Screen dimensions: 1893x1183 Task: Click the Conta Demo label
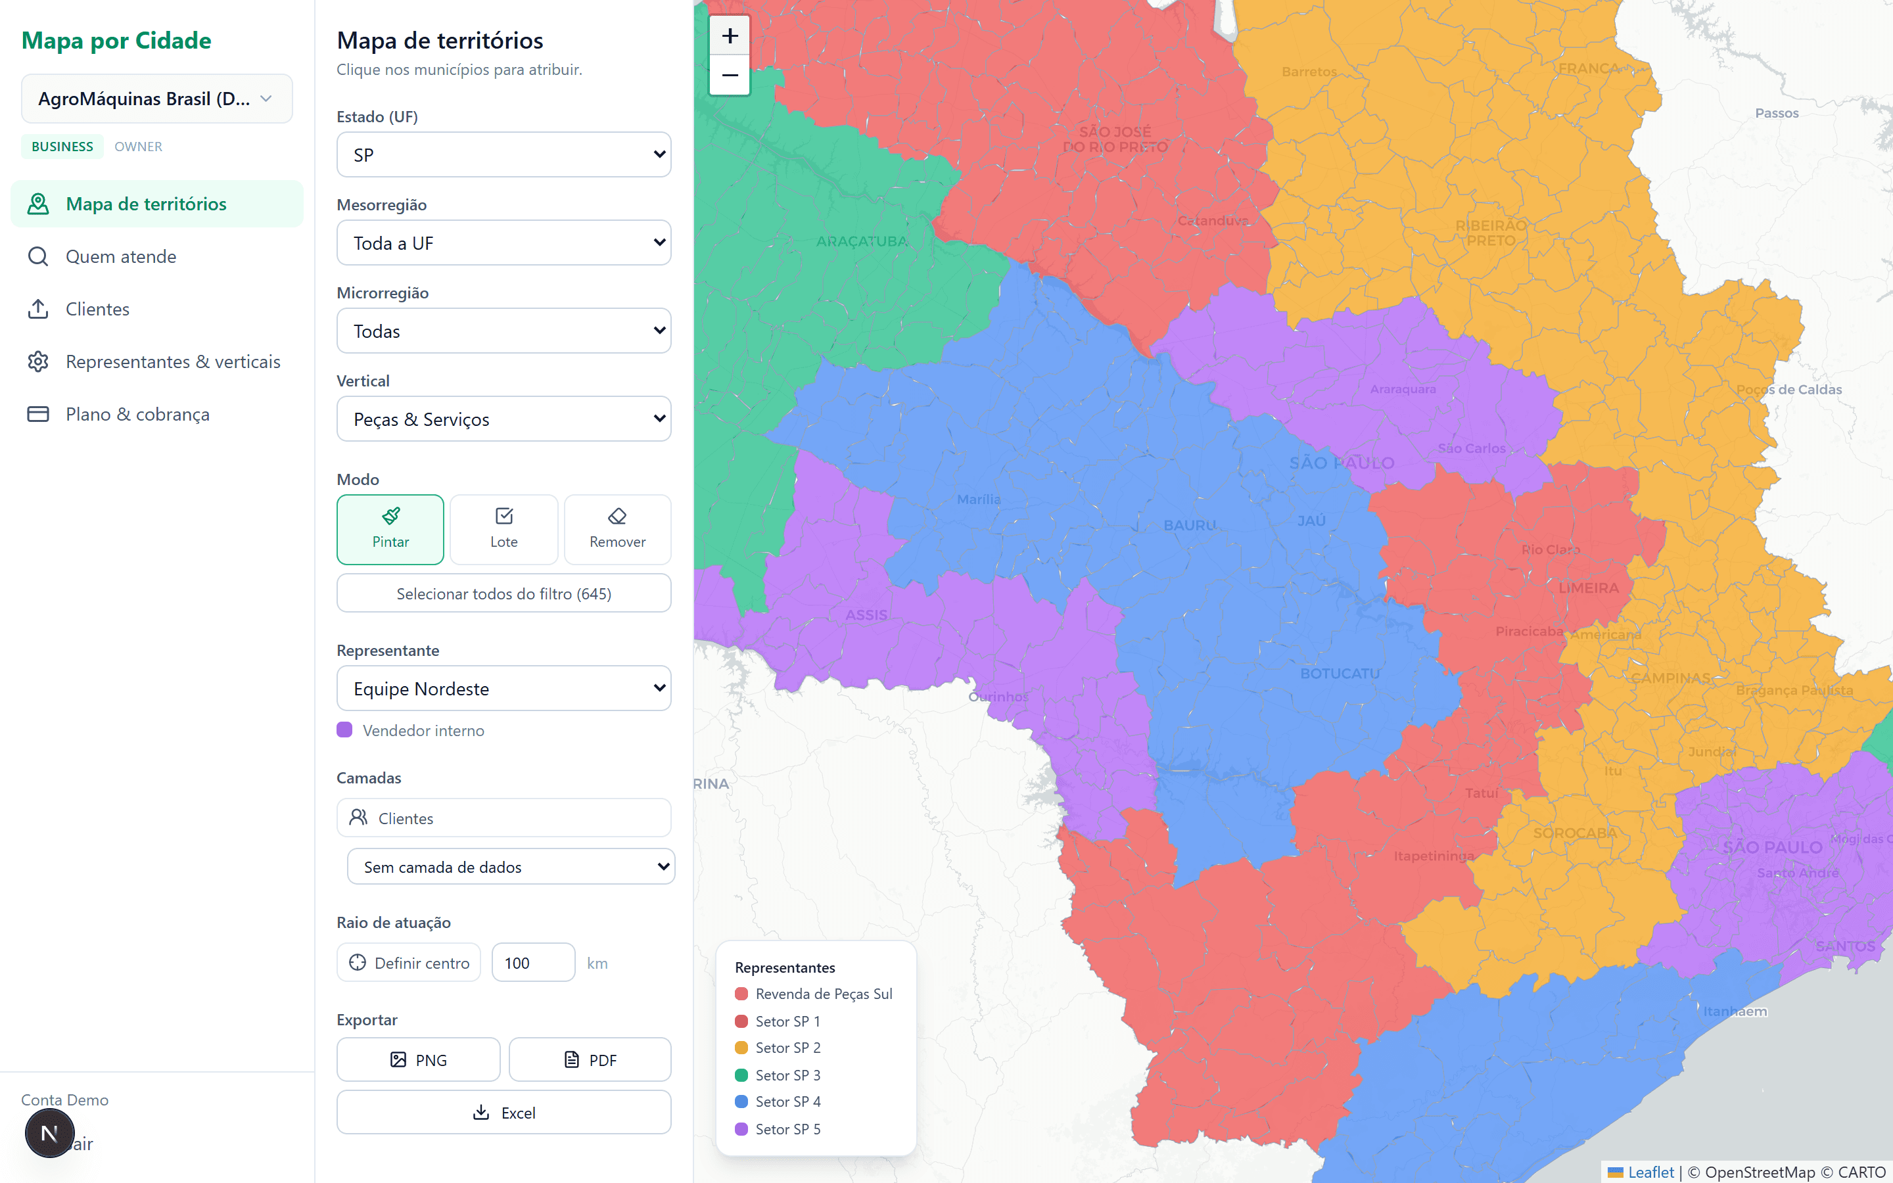[x=65, y=1100]
